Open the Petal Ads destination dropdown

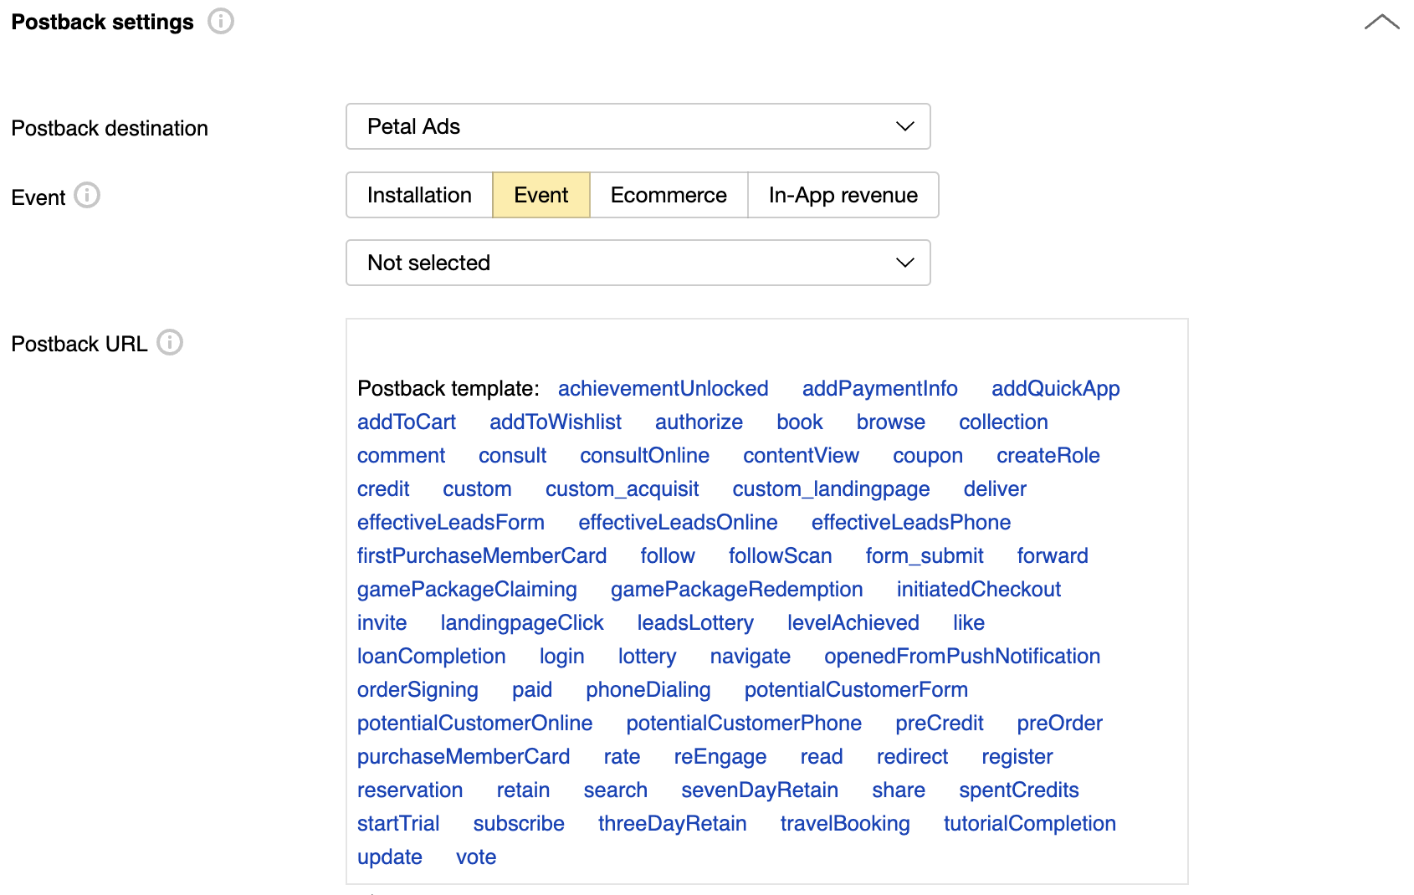pyautogui.click(x=638, y=126)
